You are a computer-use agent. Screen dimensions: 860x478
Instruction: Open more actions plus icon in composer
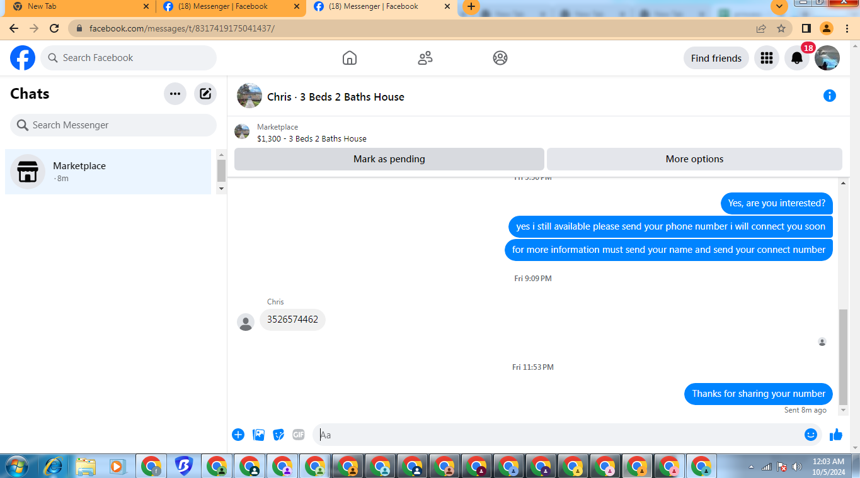(238, 435)
